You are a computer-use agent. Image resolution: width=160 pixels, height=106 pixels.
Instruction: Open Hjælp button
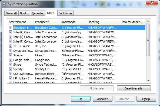(x=146, y=99)
